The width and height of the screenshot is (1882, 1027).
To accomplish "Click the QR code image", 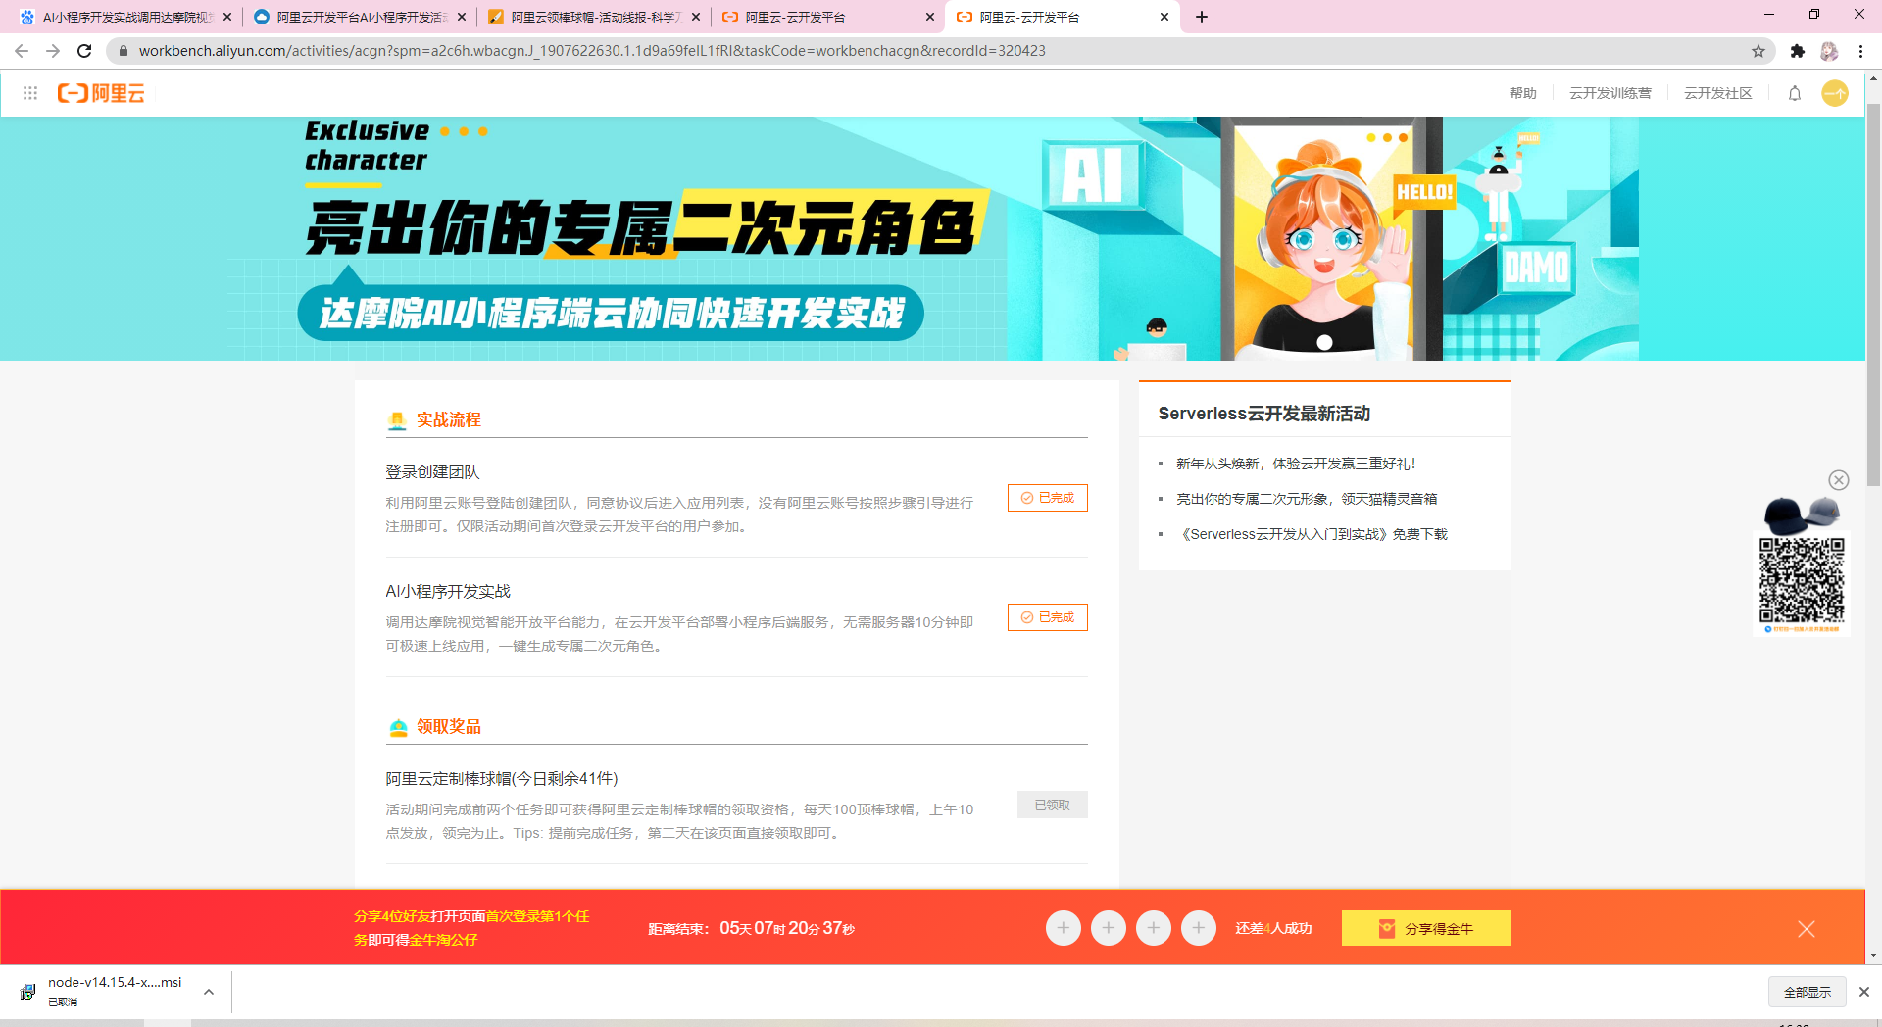I will [x=1802, y=580].
